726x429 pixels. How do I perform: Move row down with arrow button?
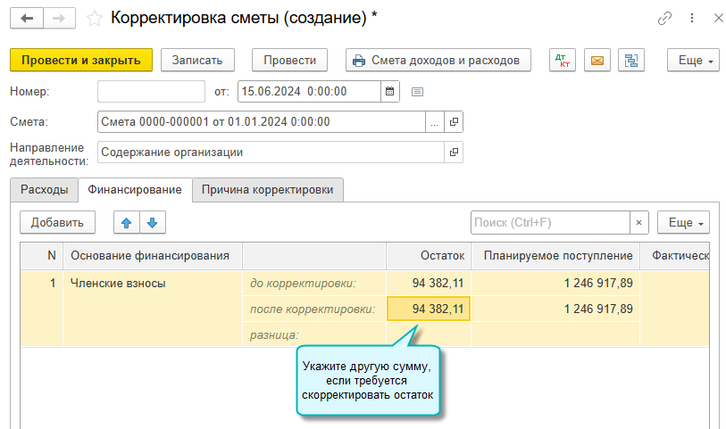coord(152,223)
